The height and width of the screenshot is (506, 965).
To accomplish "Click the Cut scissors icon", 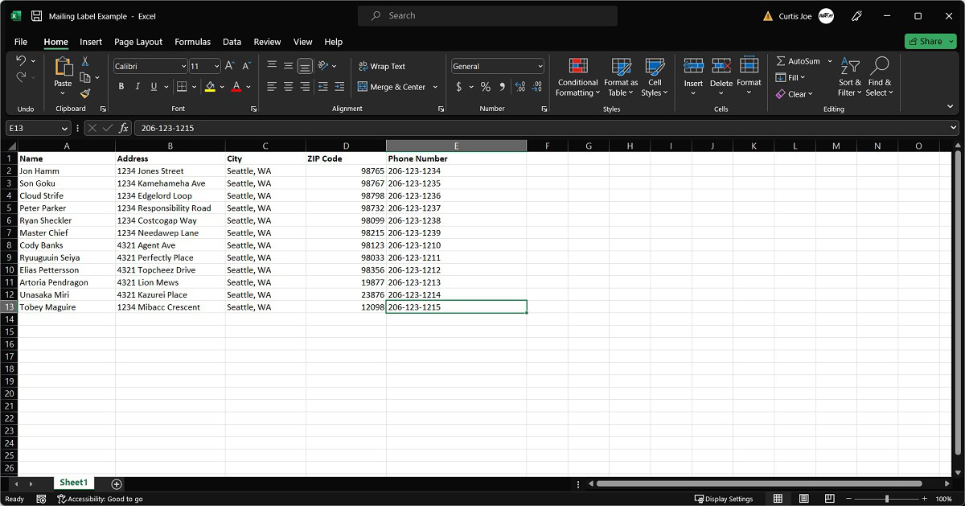I will 85,61.
